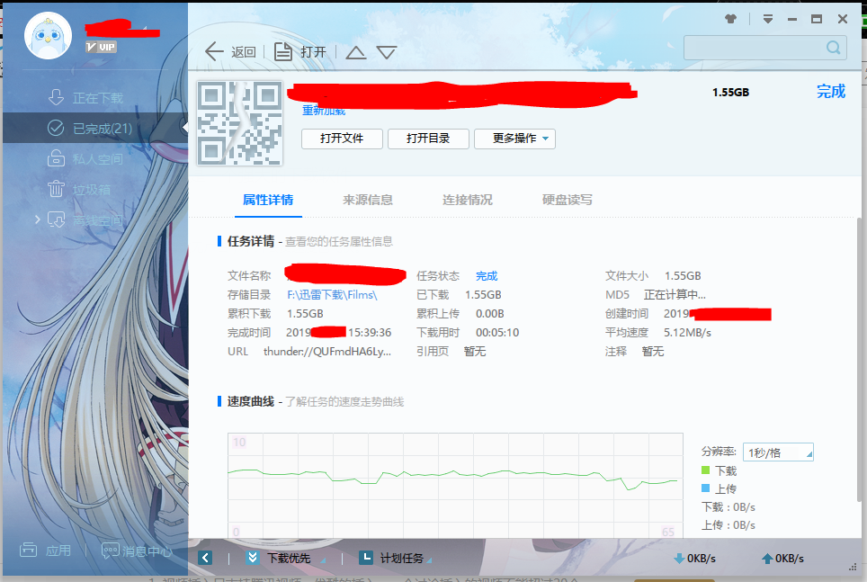Click the rocket upgrade icon in the title bar
867x582 pixels.
coord(728,17)
